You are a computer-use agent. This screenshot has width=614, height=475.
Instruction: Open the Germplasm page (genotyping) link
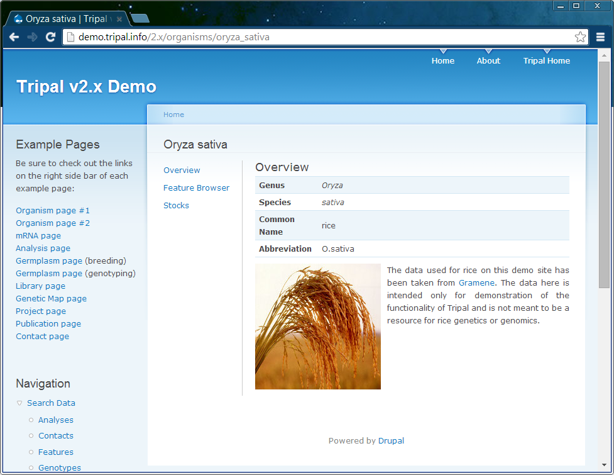click(x=49, y=273)
